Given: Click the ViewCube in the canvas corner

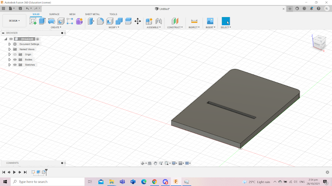Looking at the screenshot, I should pyautogui.click(x=319, y=43).
